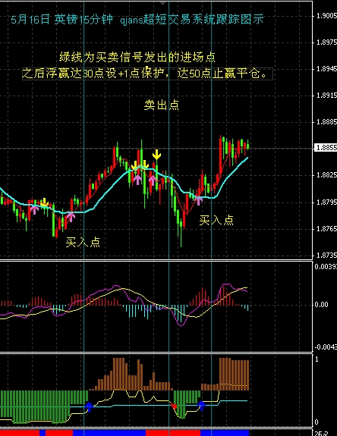The image size is (337, 436).
Task: Click the topmost yellow sell arrow below 卖出点
Action: (156, 155)
